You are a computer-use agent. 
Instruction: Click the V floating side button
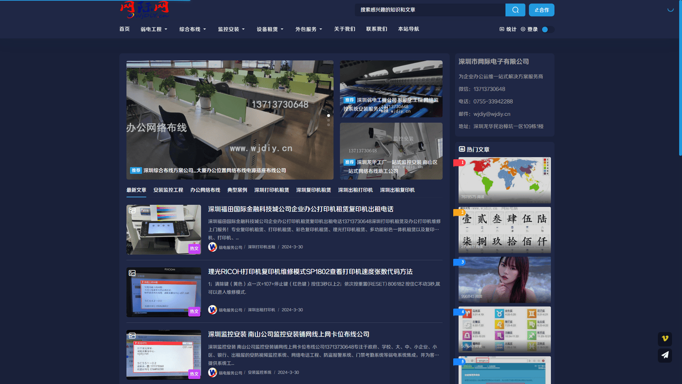tap(665, 339)
